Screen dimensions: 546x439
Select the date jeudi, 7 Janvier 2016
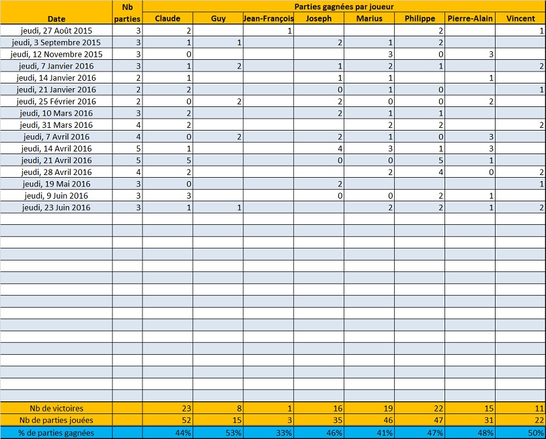pos(56,66)
